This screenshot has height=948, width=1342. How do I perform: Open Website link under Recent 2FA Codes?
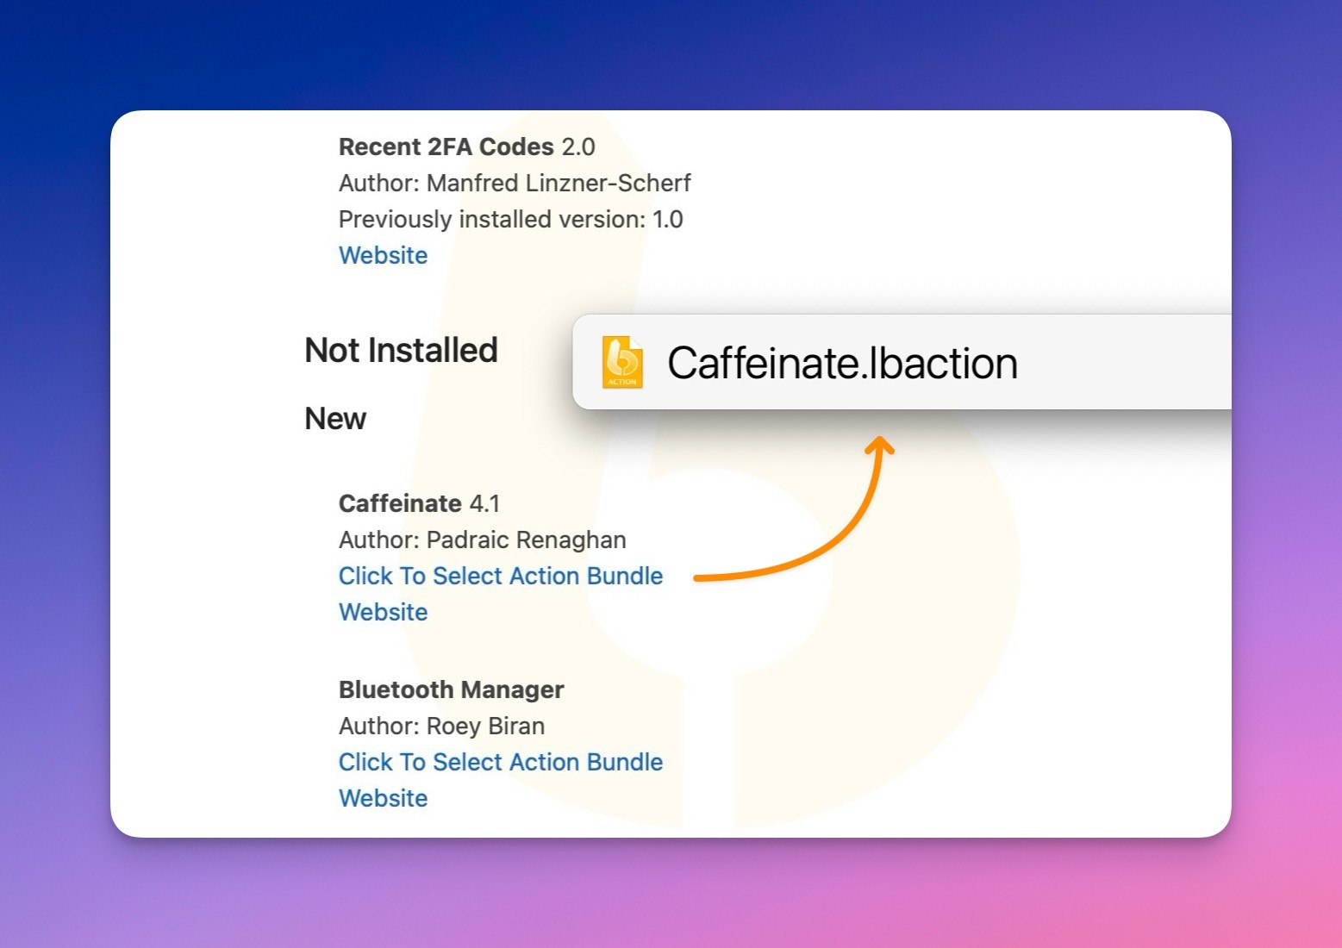click(383, 255)
